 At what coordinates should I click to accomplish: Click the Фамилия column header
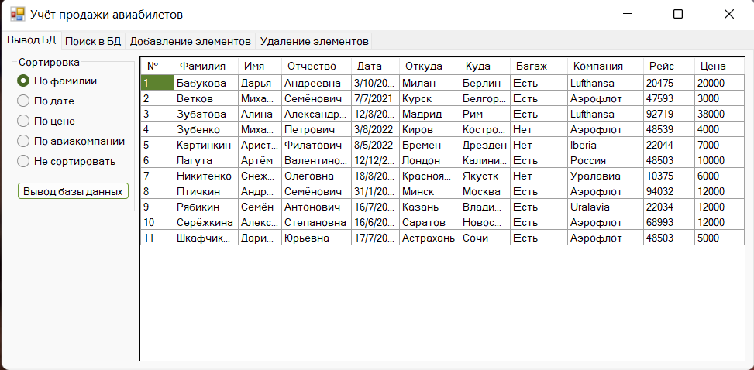pyautogui.click(x=206, y=67)
